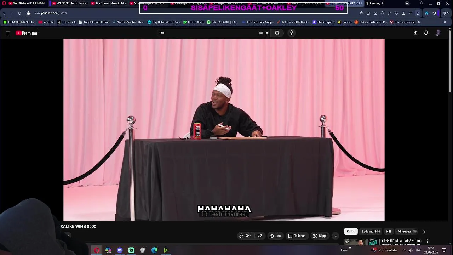Open 'Twitch Emote Resizer' bookmark
Screen dimensions: 453x255
(x=94, y=22)
